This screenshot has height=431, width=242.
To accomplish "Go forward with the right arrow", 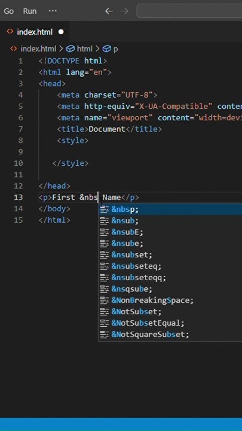I will [x=124, y=11].
